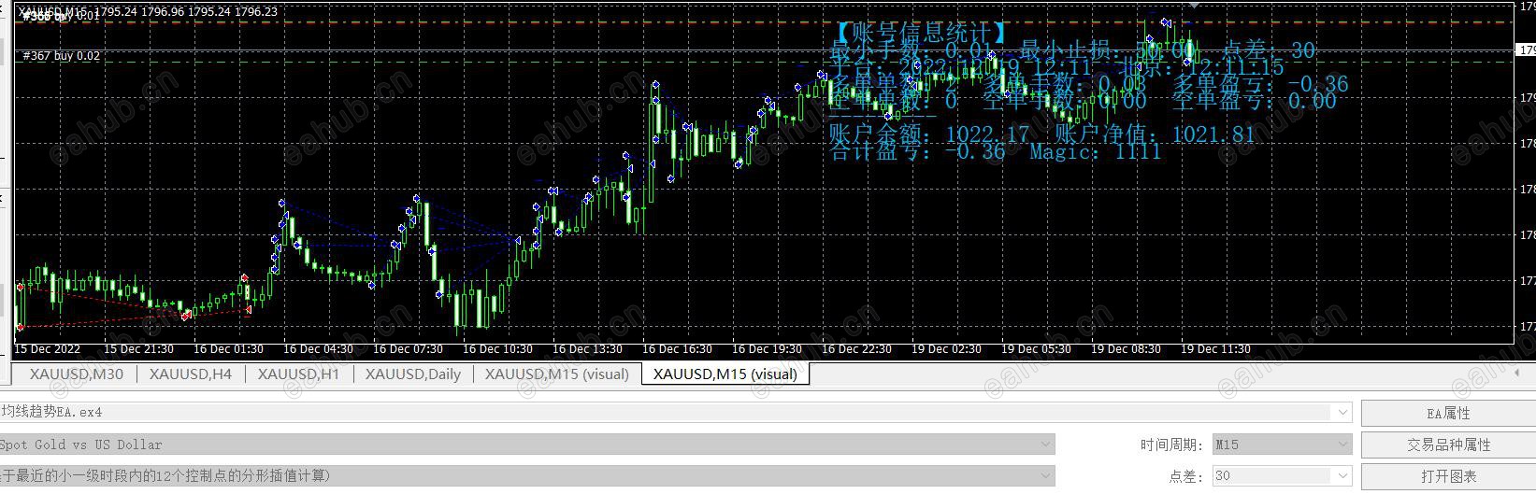Click the 15 Dec 2022 time axis label
Viewport: 1536px width, 494px height.
(x=47, y=349)
